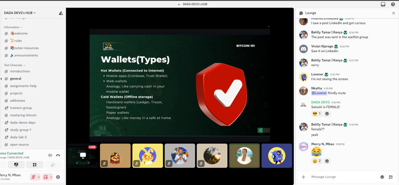This screenshot has height=185, width=399.
Task: Click Lovener's avatar in the chat
Action: [x=303, y=77]
